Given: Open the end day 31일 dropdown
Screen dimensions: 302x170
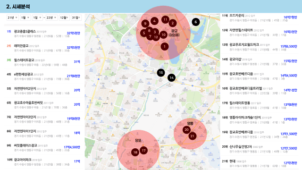Looking at the screenshot, I should [x=76, y=17].
